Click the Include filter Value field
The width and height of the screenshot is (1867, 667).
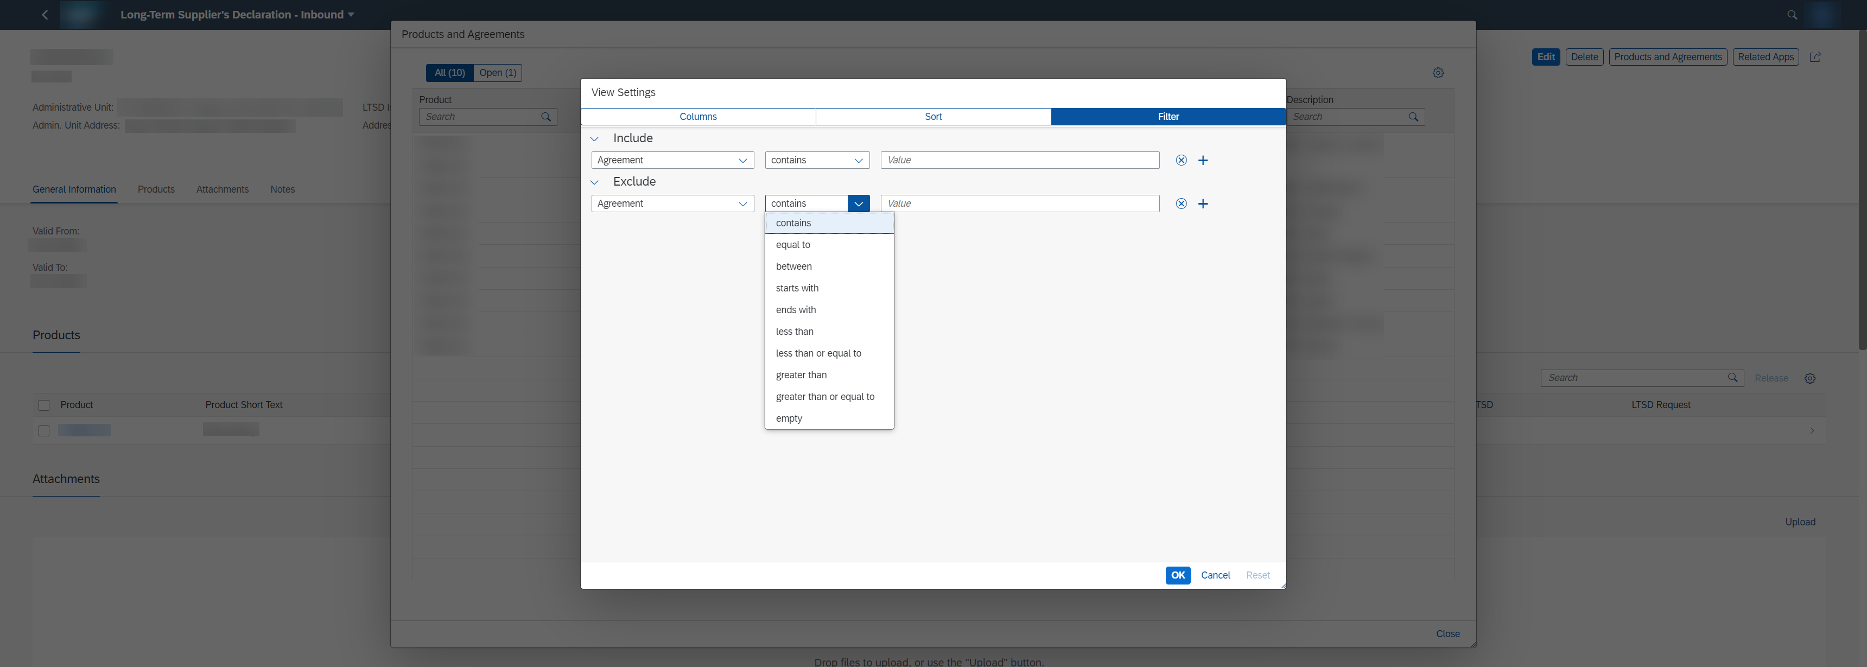click(1020, 160)
